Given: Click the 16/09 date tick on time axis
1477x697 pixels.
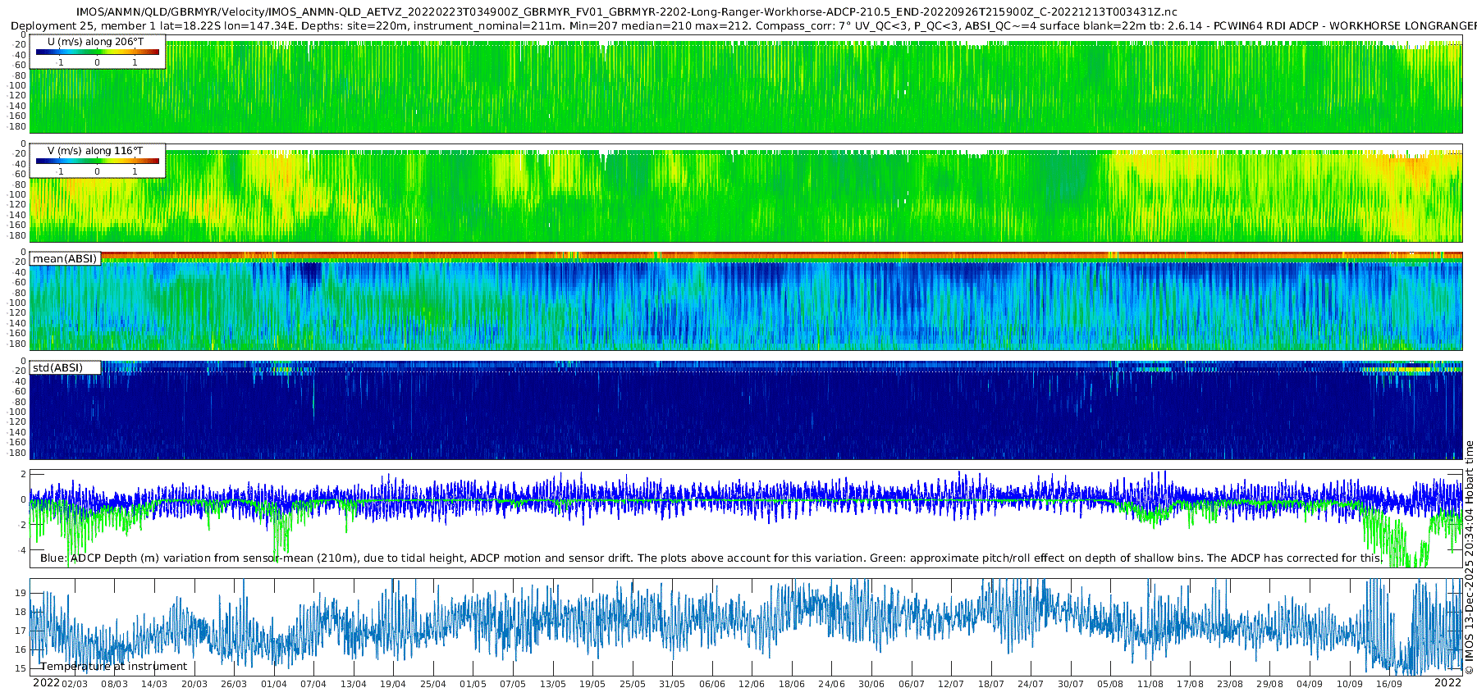Looking at the screenshot, I should click(1388, 684).
